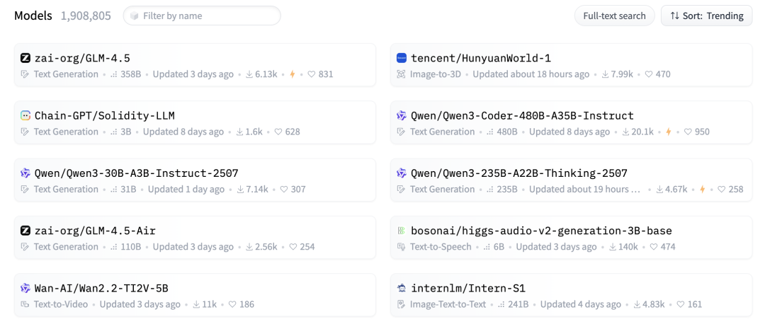Click the 358B parameter size on GLM-4.5

(131, 74)
